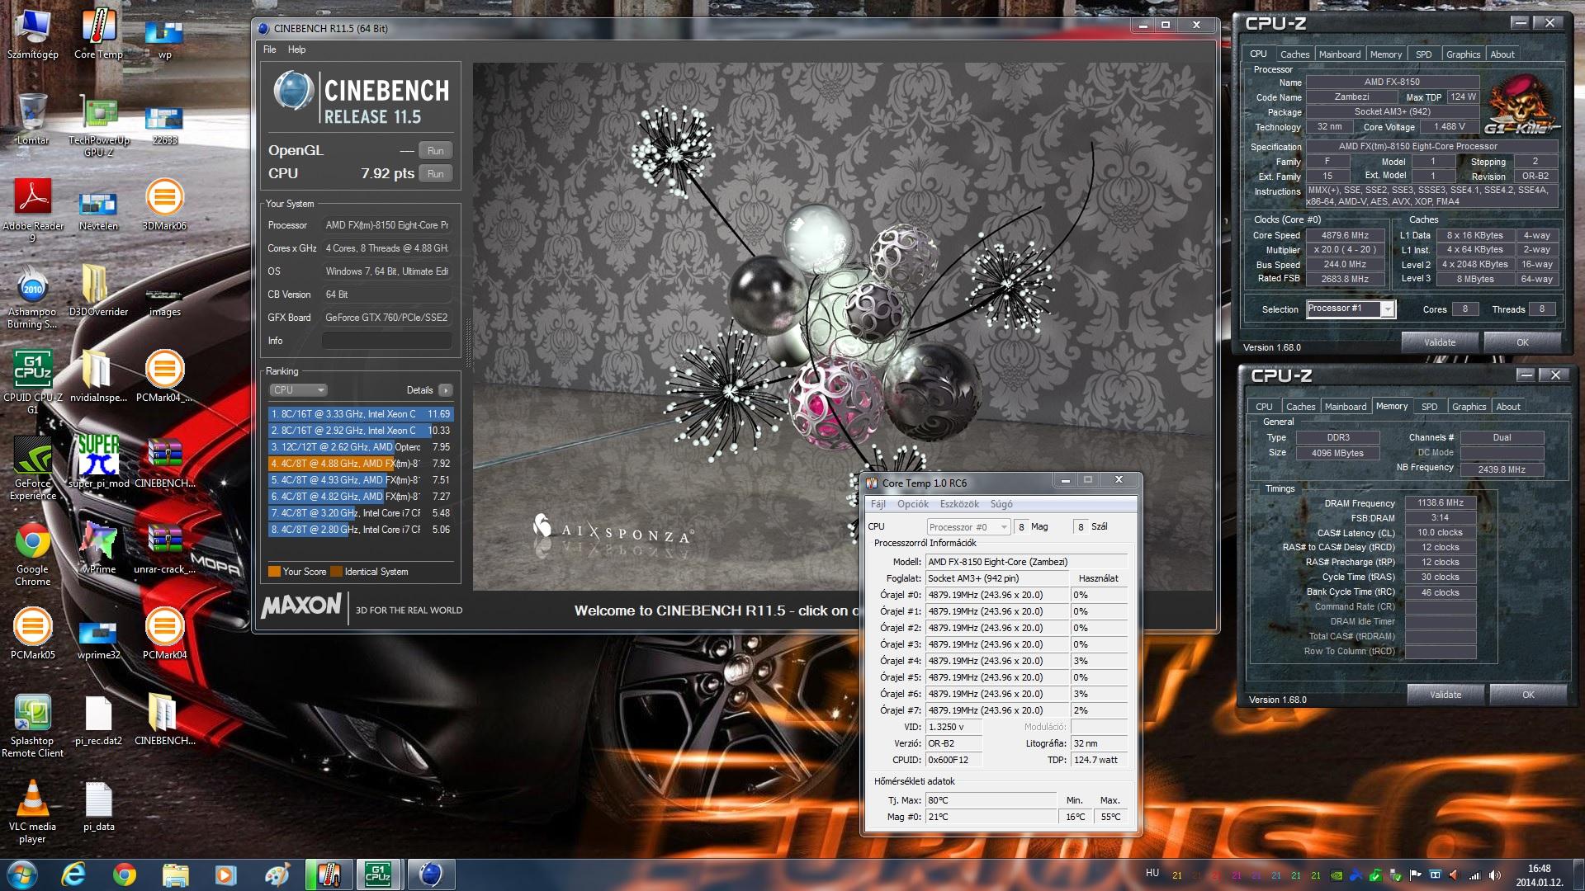Click OK in the upper CPU-Z window
The image size is (1585, 891).
(1522, 342)
